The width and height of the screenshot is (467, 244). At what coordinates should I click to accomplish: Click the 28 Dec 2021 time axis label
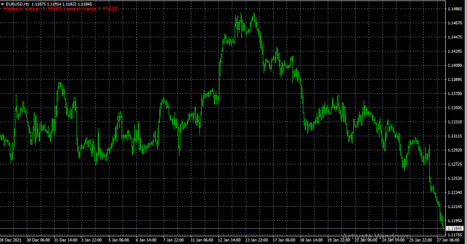click(10, 240)
